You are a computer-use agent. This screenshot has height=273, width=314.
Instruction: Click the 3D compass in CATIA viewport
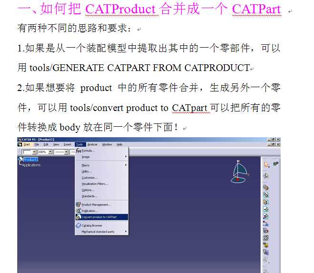239,172
